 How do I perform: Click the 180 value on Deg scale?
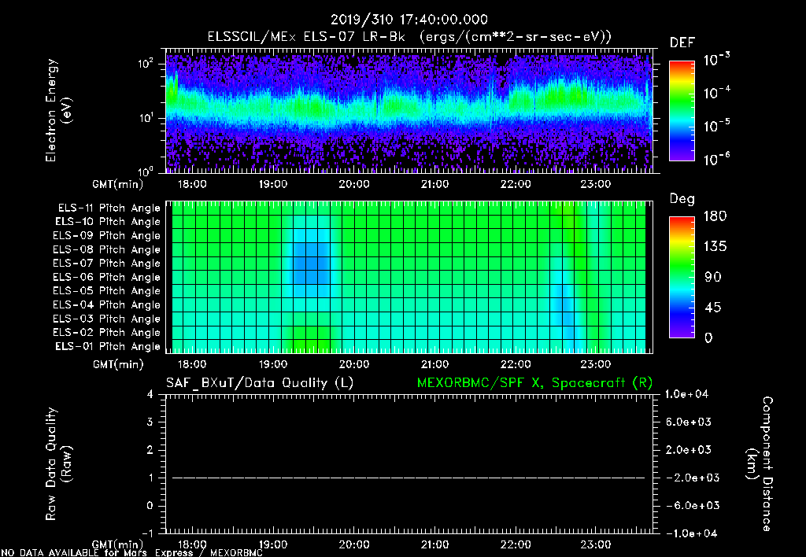tap(715, 216)
